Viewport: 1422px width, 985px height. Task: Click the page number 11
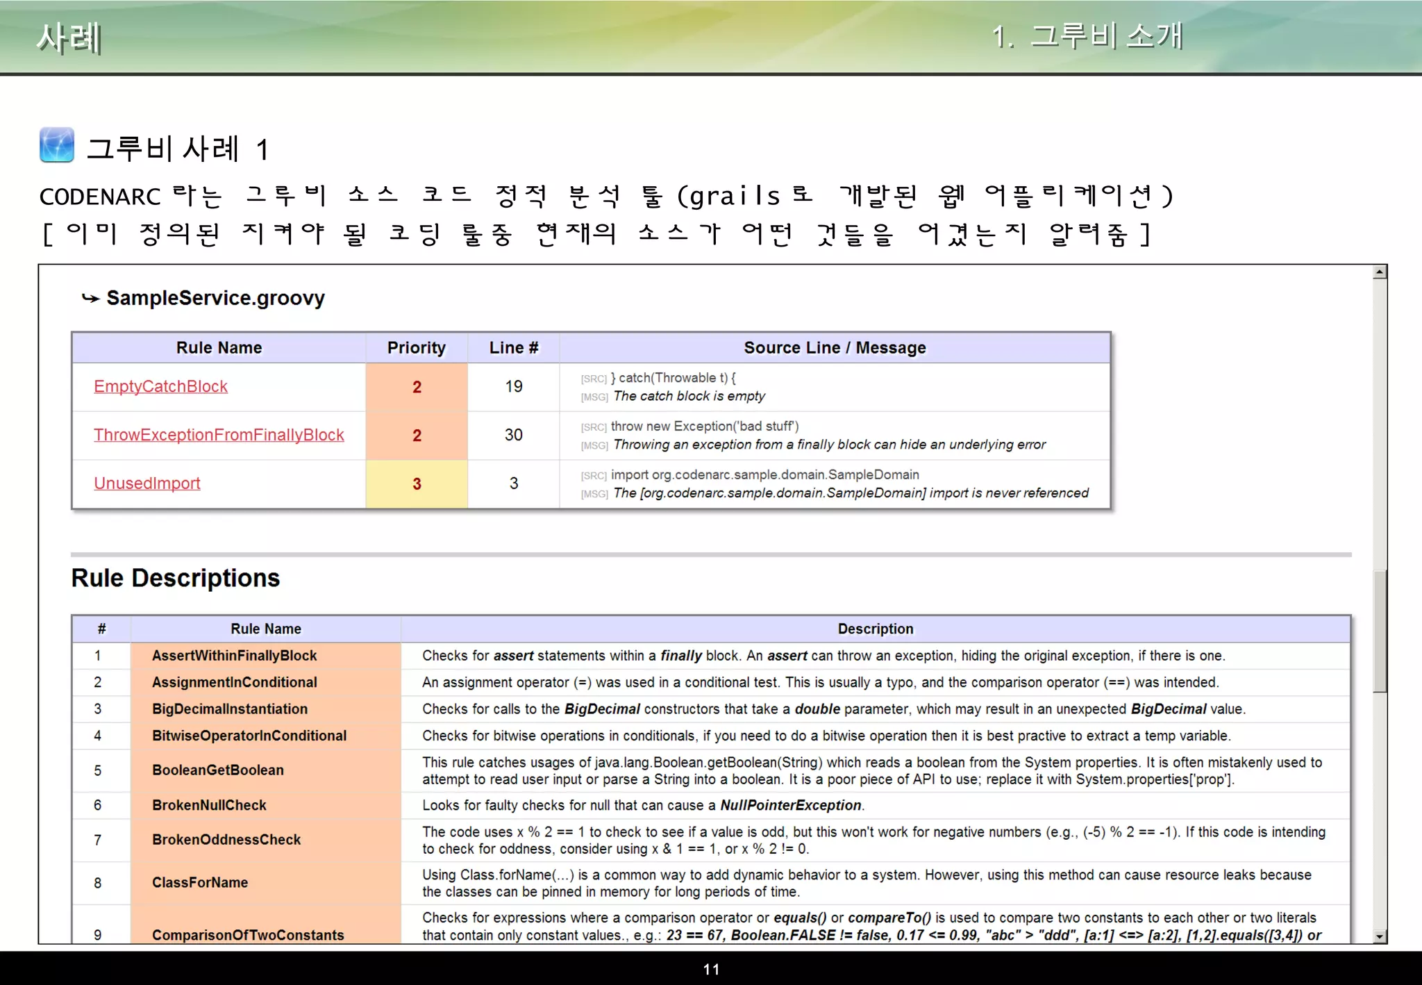(x=711, y=970)
